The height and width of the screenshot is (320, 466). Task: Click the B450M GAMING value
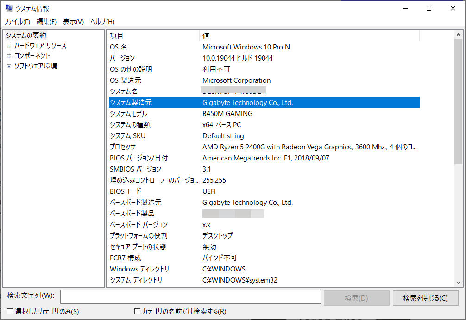[227, 114]
